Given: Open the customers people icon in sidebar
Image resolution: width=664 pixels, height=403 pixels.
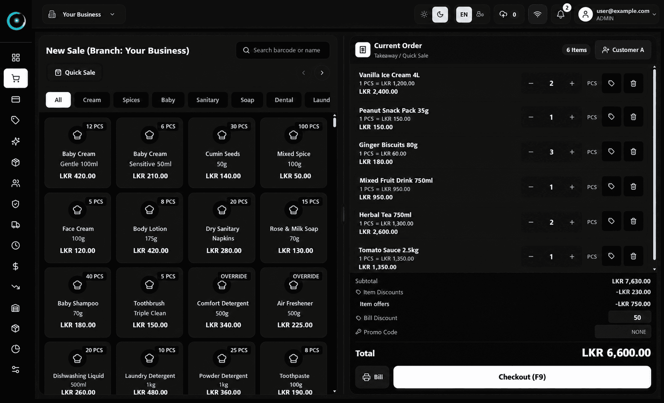Looking at the screenshot, I should coord(16,183).
